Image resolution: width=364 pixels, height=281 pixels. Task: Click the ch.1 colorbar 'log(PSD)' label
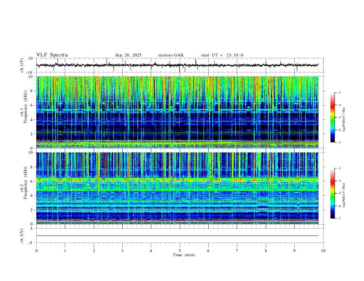tap(344, 120)
